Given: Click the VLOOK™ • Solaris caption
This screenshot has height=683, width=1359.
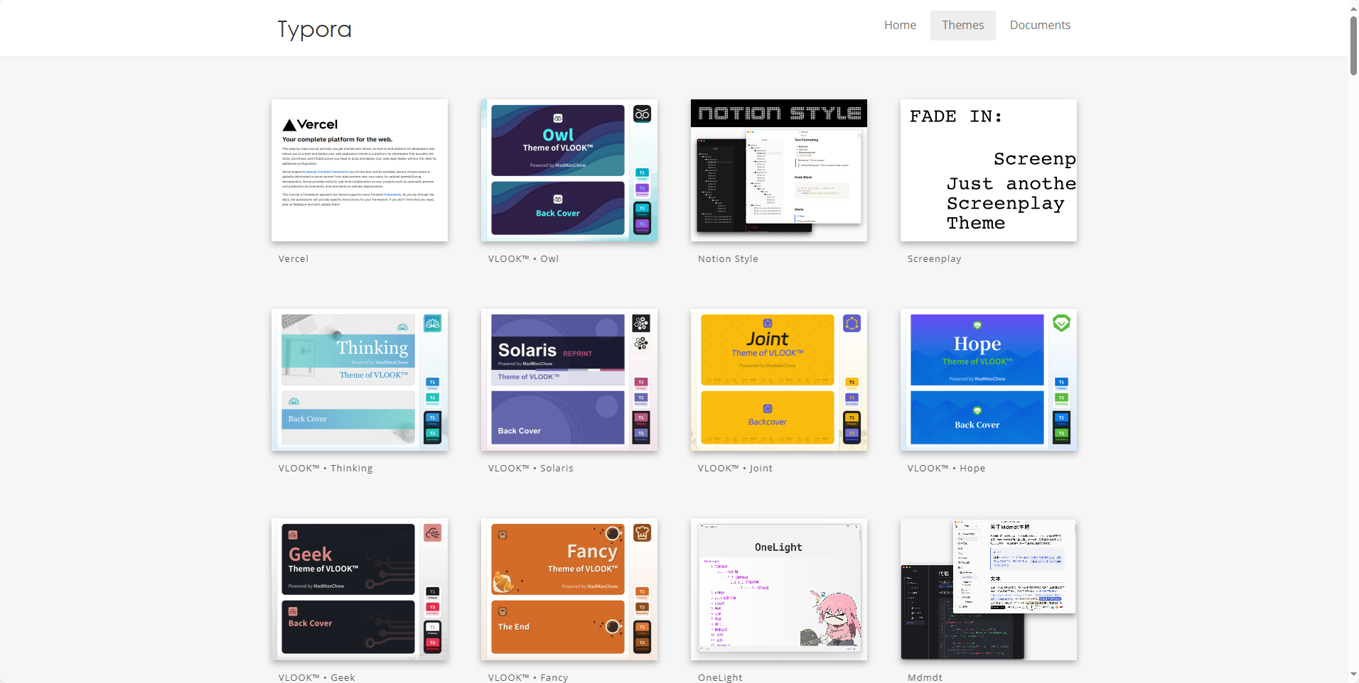Looking at the screenshot, I should click(x=530, y=469).
